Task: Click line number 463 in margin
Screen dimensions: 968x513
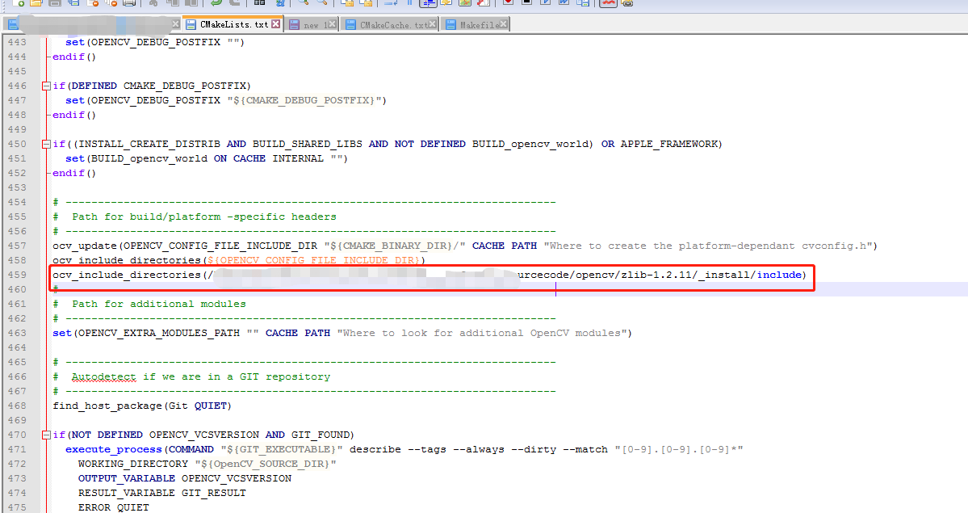Action: click(17, 333)
